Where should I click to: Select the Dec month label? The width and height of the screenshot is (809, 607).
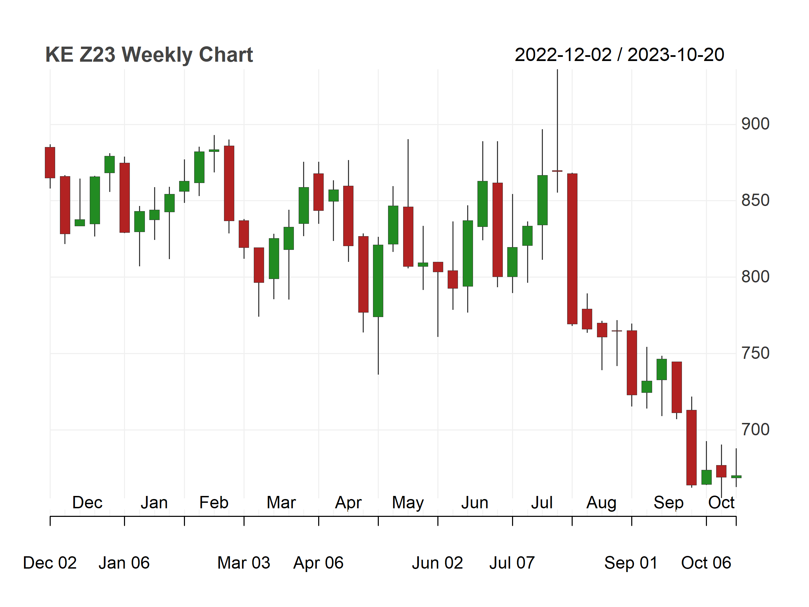87,502
